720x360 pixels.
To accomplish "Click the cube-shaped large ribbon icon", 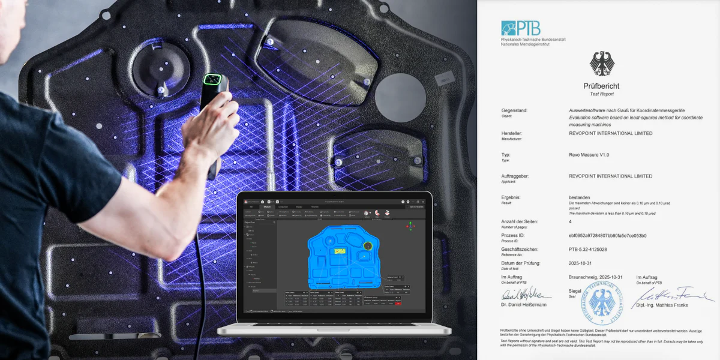I will click(x=366, y=212).
